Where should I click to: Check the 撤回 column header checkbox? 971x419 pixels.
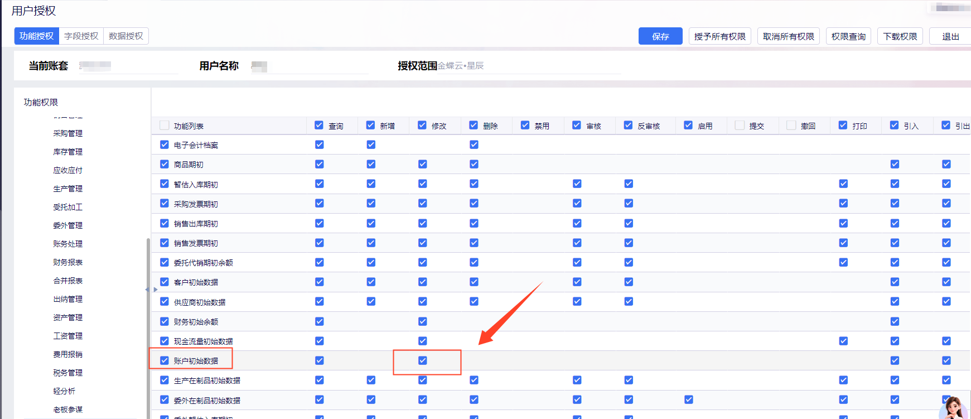coord(791,126)
